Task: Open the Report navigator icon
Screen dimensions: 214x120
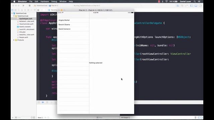Action: coord(35,10)
